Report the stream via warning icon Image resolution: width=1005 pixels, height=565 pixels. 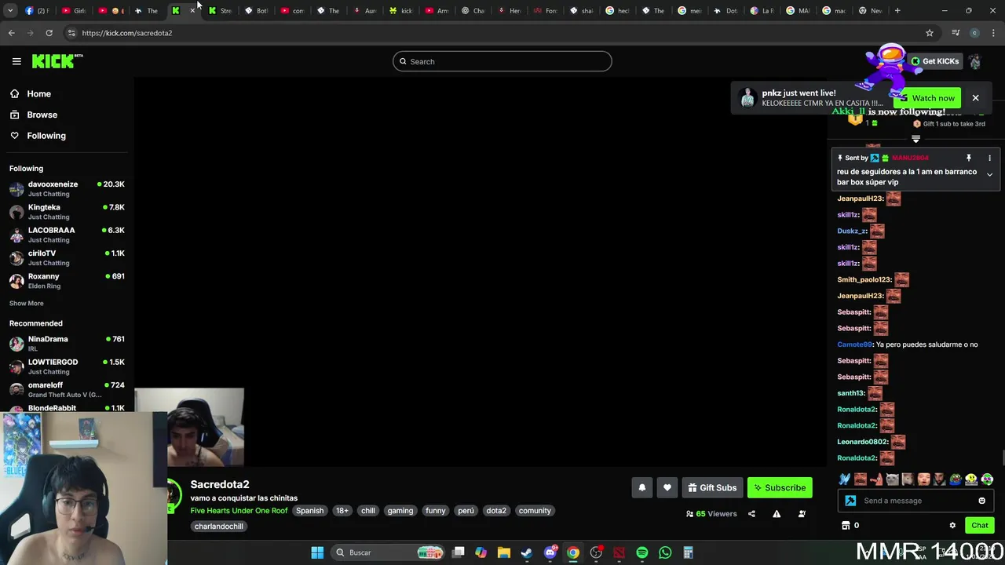pos(777,514)
